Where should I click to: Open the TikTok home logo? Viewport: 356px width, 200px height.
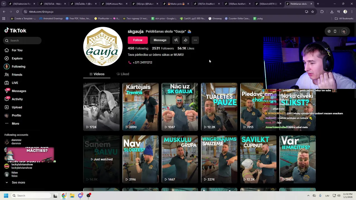[x=15, y=31]
